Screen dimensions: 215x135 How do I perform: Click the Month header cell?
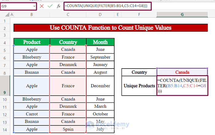[100, 42]
